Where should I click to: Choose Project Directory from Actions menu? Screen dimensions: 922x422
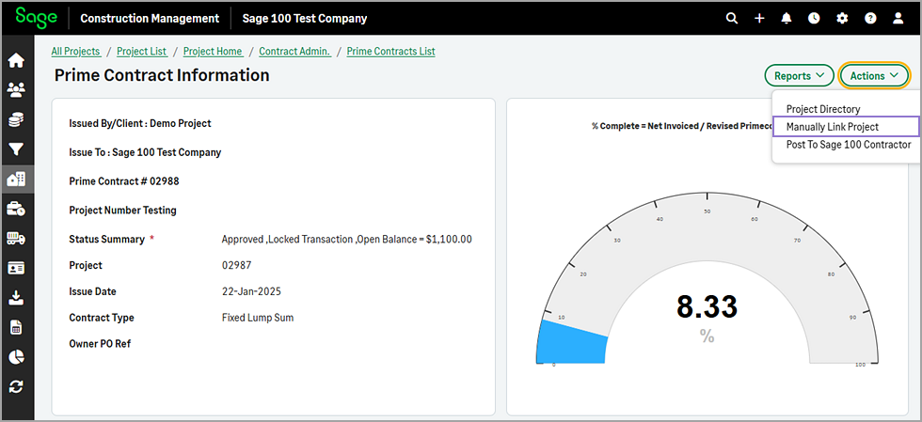pyautogui.click(x=822, y=109)
